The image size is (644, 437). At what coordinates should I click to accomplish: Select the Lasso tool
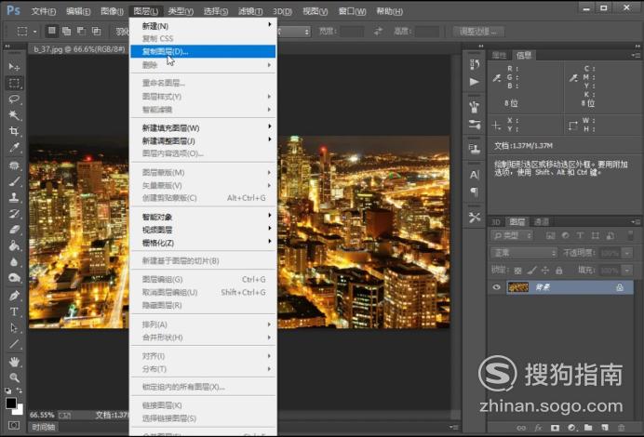14,99
